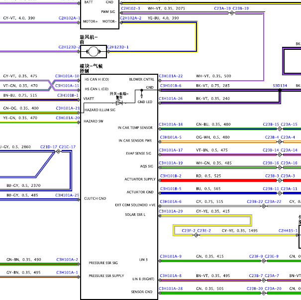Open connector link C2H123D-1
Viewport: 301px width, 300px height.
118,47
